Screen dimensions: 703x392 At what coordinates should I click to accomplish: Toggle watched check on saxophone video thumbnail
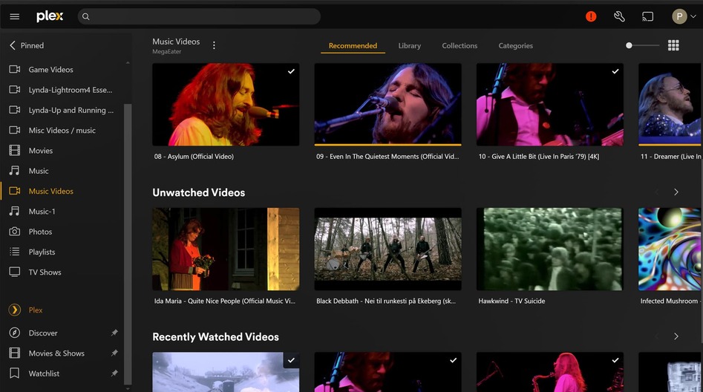[615, 360]
